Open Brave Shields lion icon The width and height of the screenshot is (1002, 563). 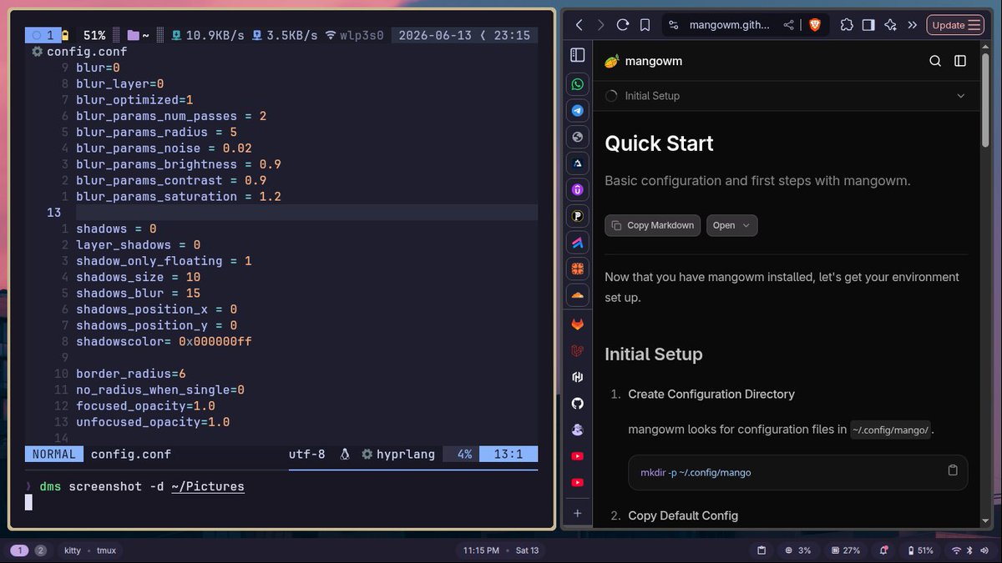[x=815, y=25]
